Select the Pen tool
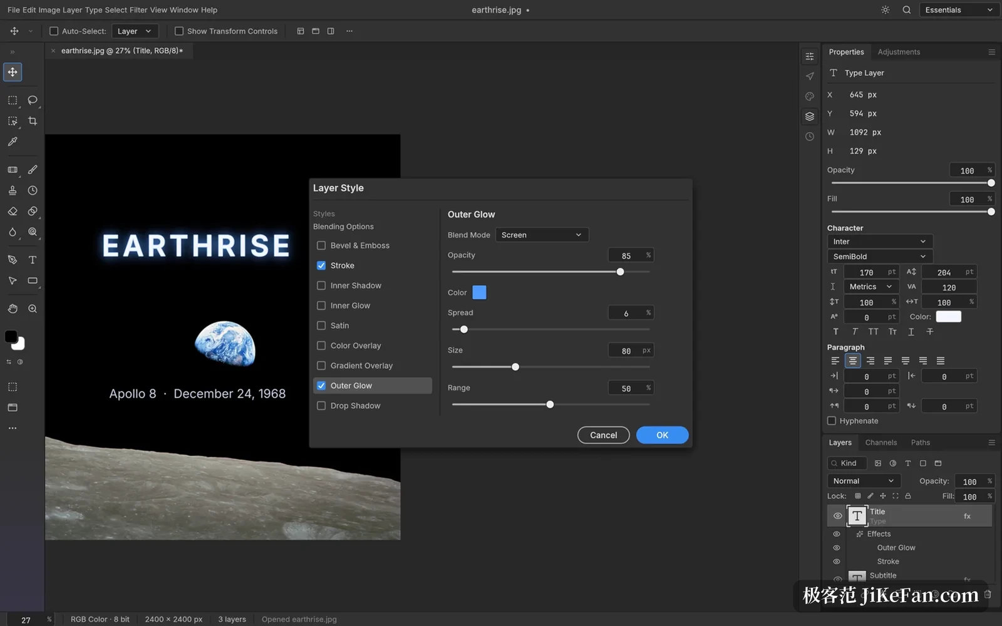This screenshot has height=626, width=1002. (13, 260)
